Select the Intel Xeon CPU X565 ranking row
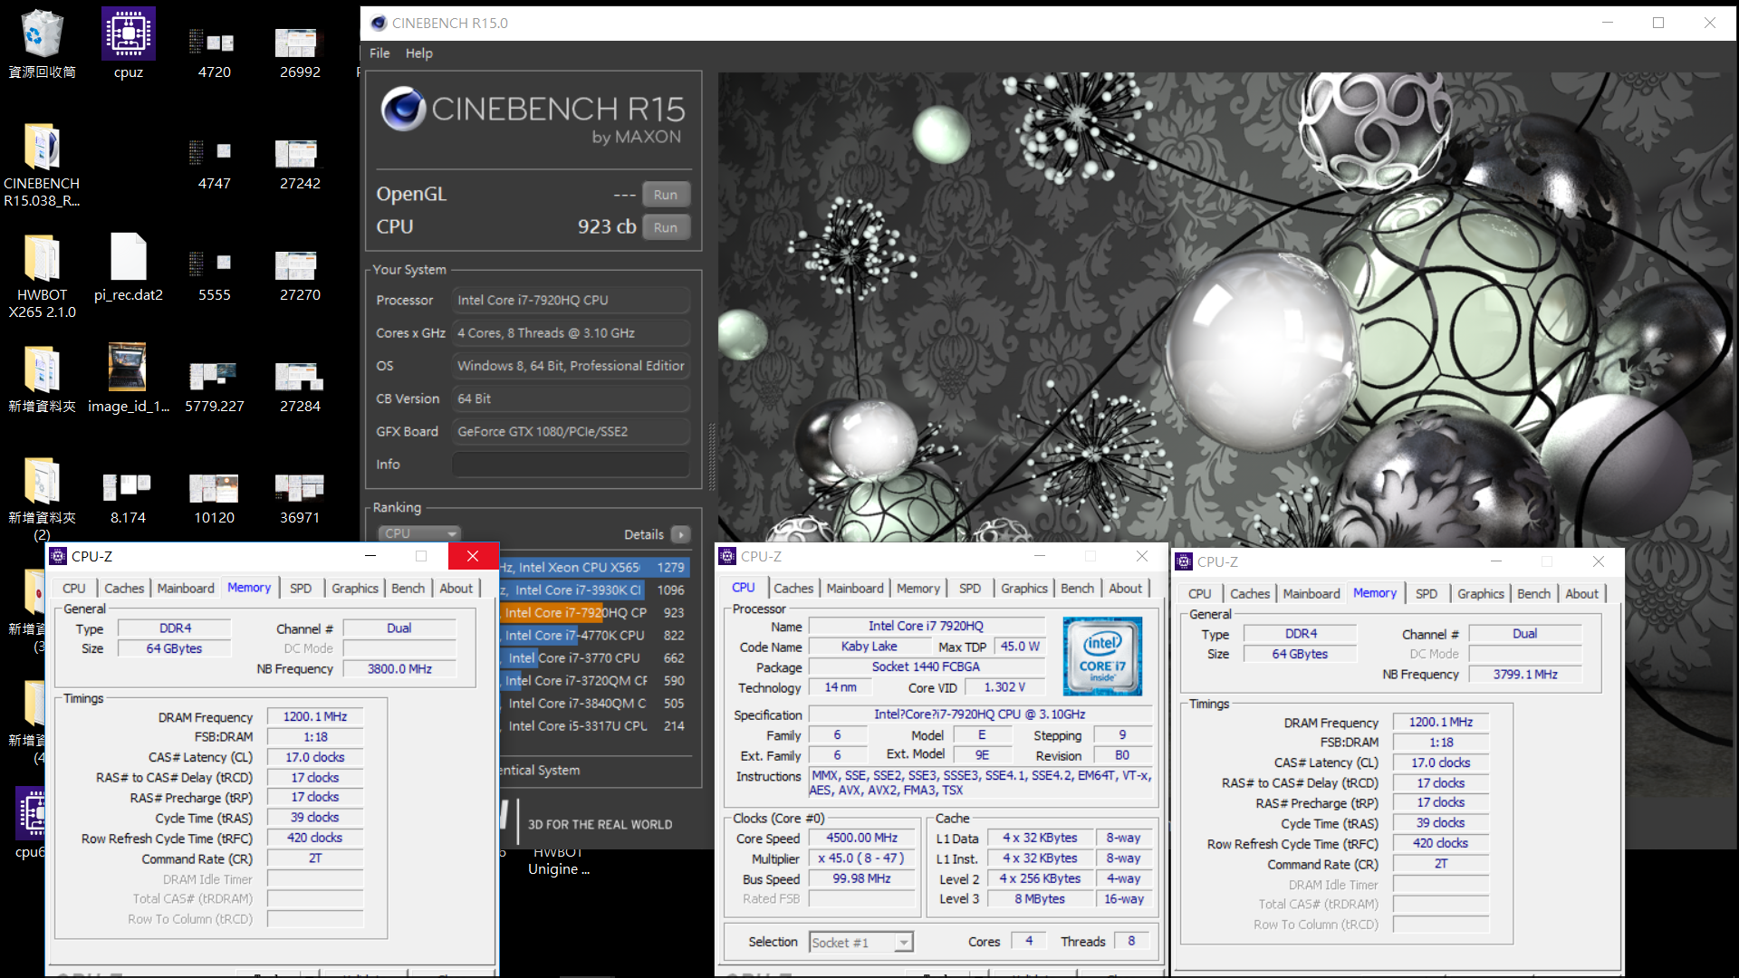Image resolution: width=1739 pixels, height=978 pixels. (594, 567)
